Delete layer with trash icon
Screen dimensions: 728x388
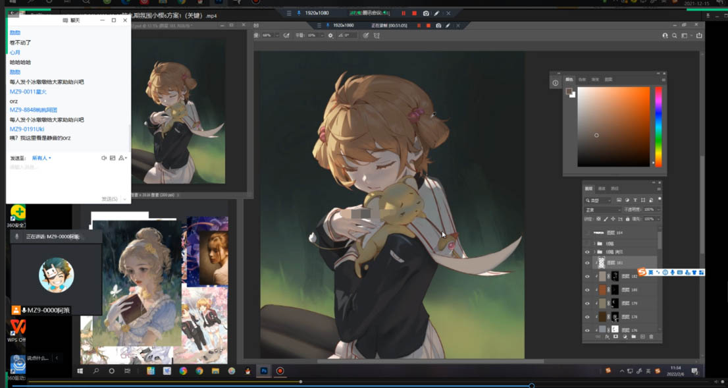[x=651, y=337]
